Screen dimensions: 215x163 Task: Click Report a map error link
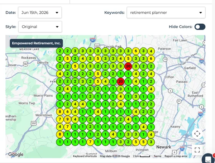176,156
